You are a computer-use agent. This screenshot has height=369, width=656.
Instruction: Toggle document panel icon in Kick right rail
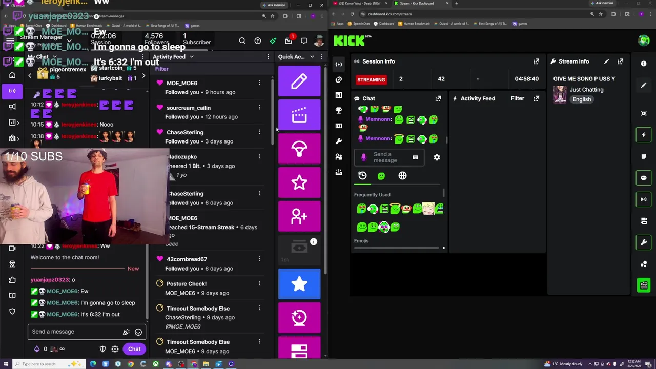644,156
